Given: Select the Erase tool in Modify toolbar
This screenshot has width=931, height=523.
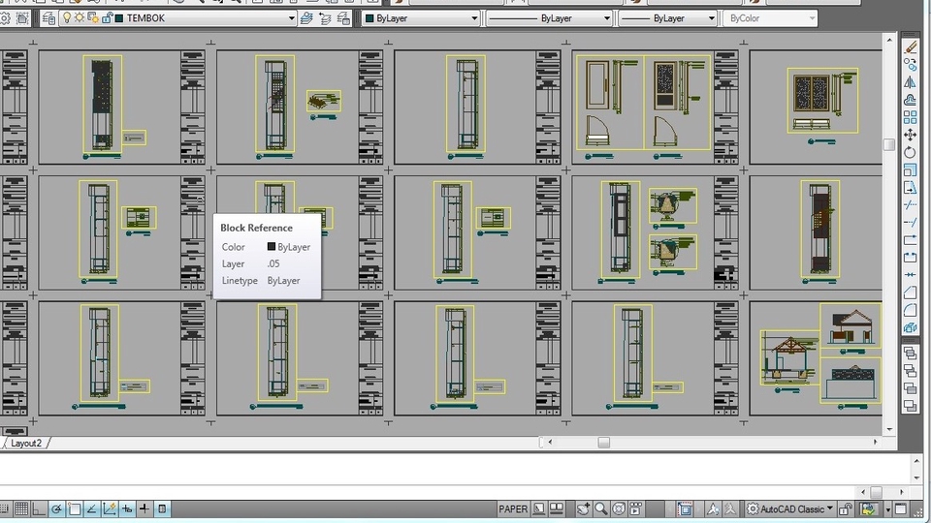Looking at the screenshot, I should tap(911, 47).
